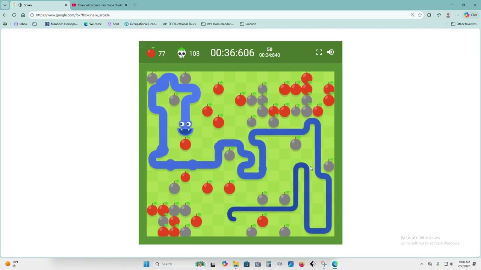Open the browser profile menu
Viewport: 481px width, 270px height.
tap(448, 15)
